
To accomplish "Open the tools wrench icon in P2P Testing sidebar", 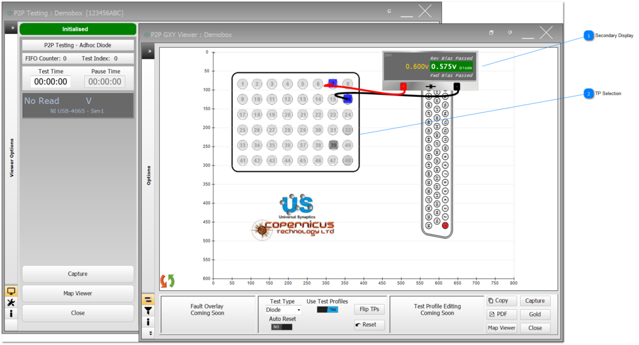I will 11,303.
